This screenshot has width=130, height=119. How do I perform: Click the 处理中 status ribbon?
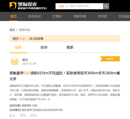[x=110, y=59]
